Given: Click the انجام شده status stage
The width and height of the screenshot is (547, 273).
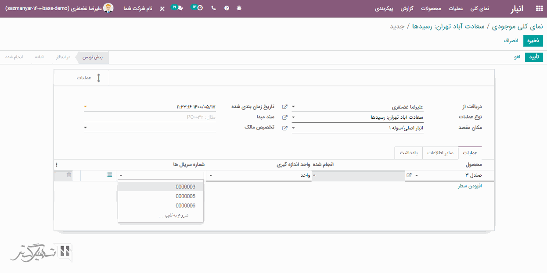Looking at the screenshot, I should point(14,57).
